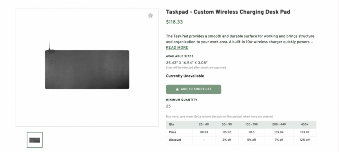Select the desk pad thumbnail below the image

pyautogui.click(x=35, y=140)
